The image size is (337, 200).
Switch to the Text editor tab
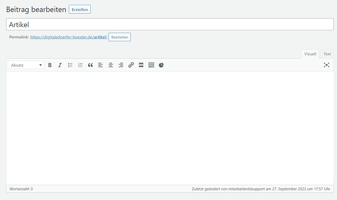click(x=327, y=54)
